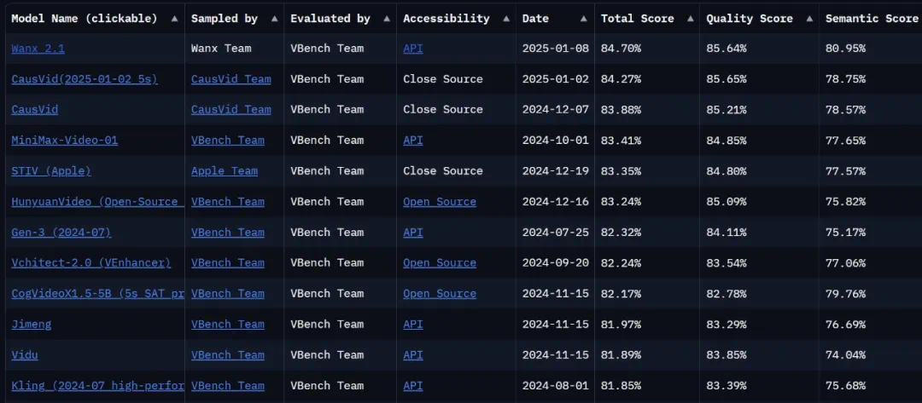922x403 pixels.
Task: Open the Gen-3 (2024-07) model link
Action: click(61, 233)
